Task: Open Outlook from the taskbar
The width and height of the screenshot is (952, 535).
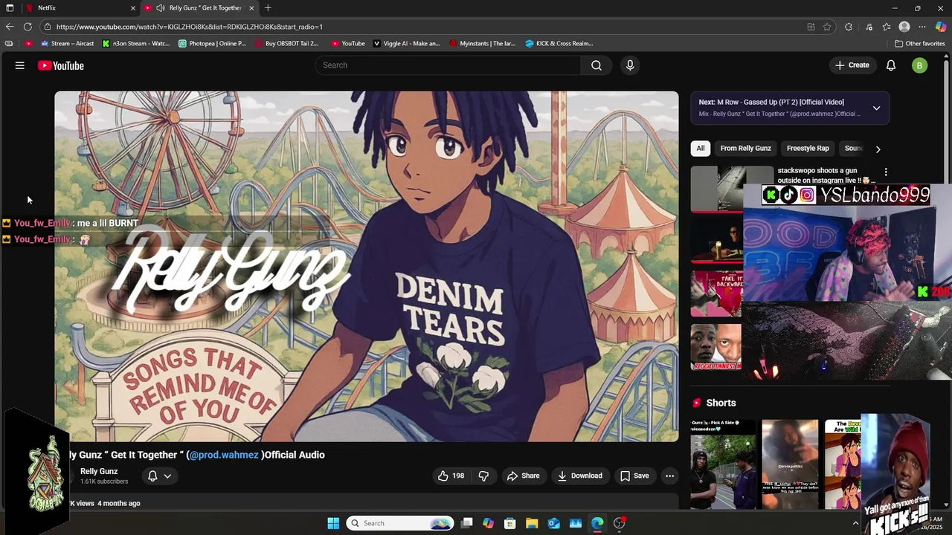Action: click(553, 523)
